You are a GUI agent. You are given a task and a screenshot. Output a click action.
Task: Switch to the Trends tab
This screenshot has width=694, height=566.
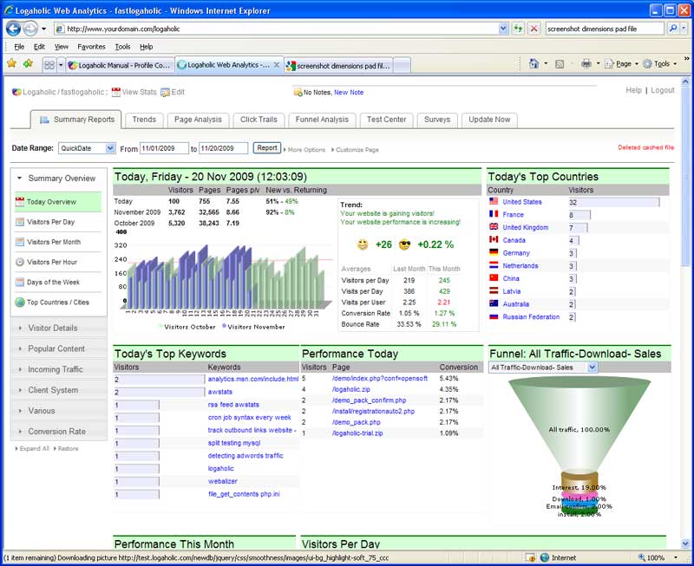[x=144, y=120]
